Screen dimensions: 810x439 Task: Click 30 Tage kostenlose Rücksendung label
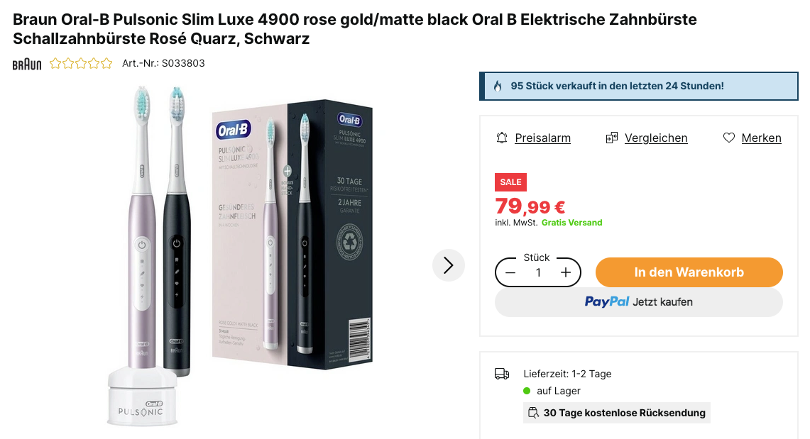point(624,413)
